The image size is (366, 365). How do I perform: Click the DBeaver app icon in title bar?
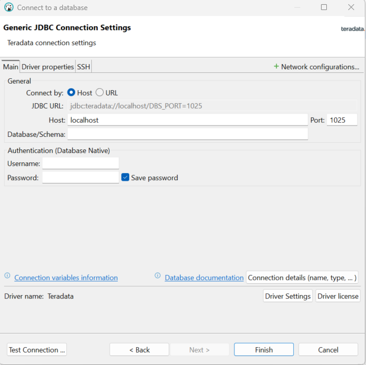(9, 8)
